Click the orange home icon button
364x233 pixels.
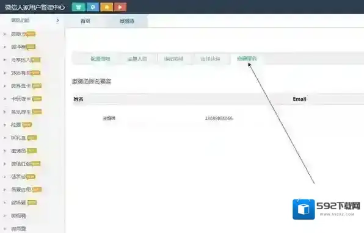pos(106,7)
